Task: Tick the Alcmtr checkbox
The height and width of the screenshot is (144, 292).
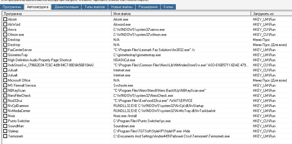Action: click(x=5, y=19)
